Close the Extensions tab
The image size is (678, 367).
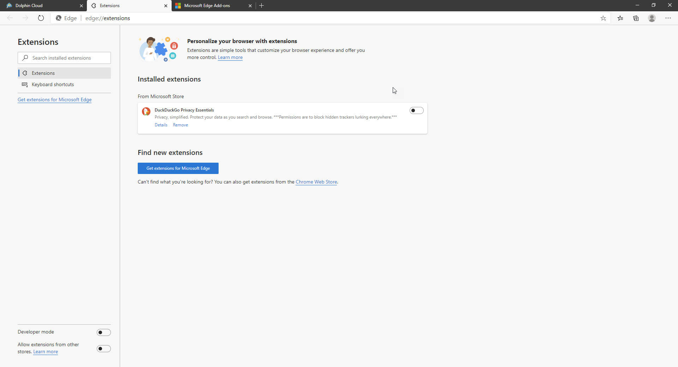tap(166, 6)
